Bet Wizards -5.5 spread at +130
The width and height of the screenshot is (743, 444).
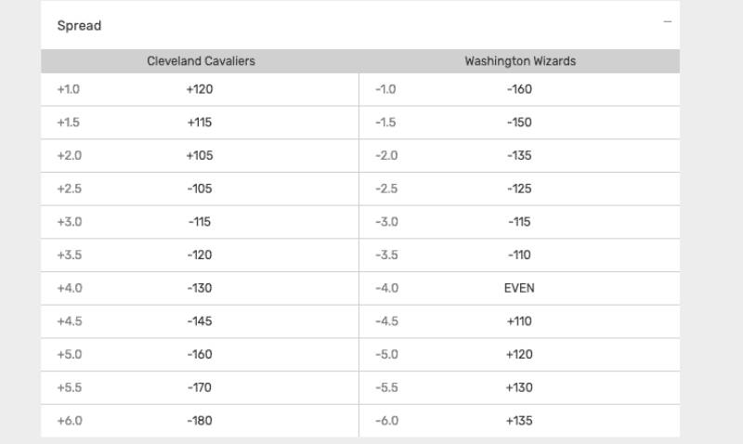[519, 387]
